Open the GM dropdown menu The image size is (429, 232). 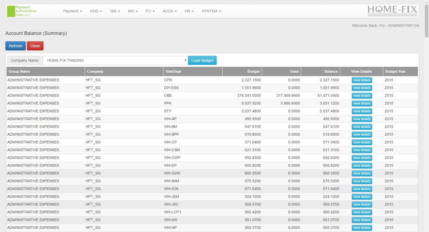pyautogui.click(x=114, y=11)
